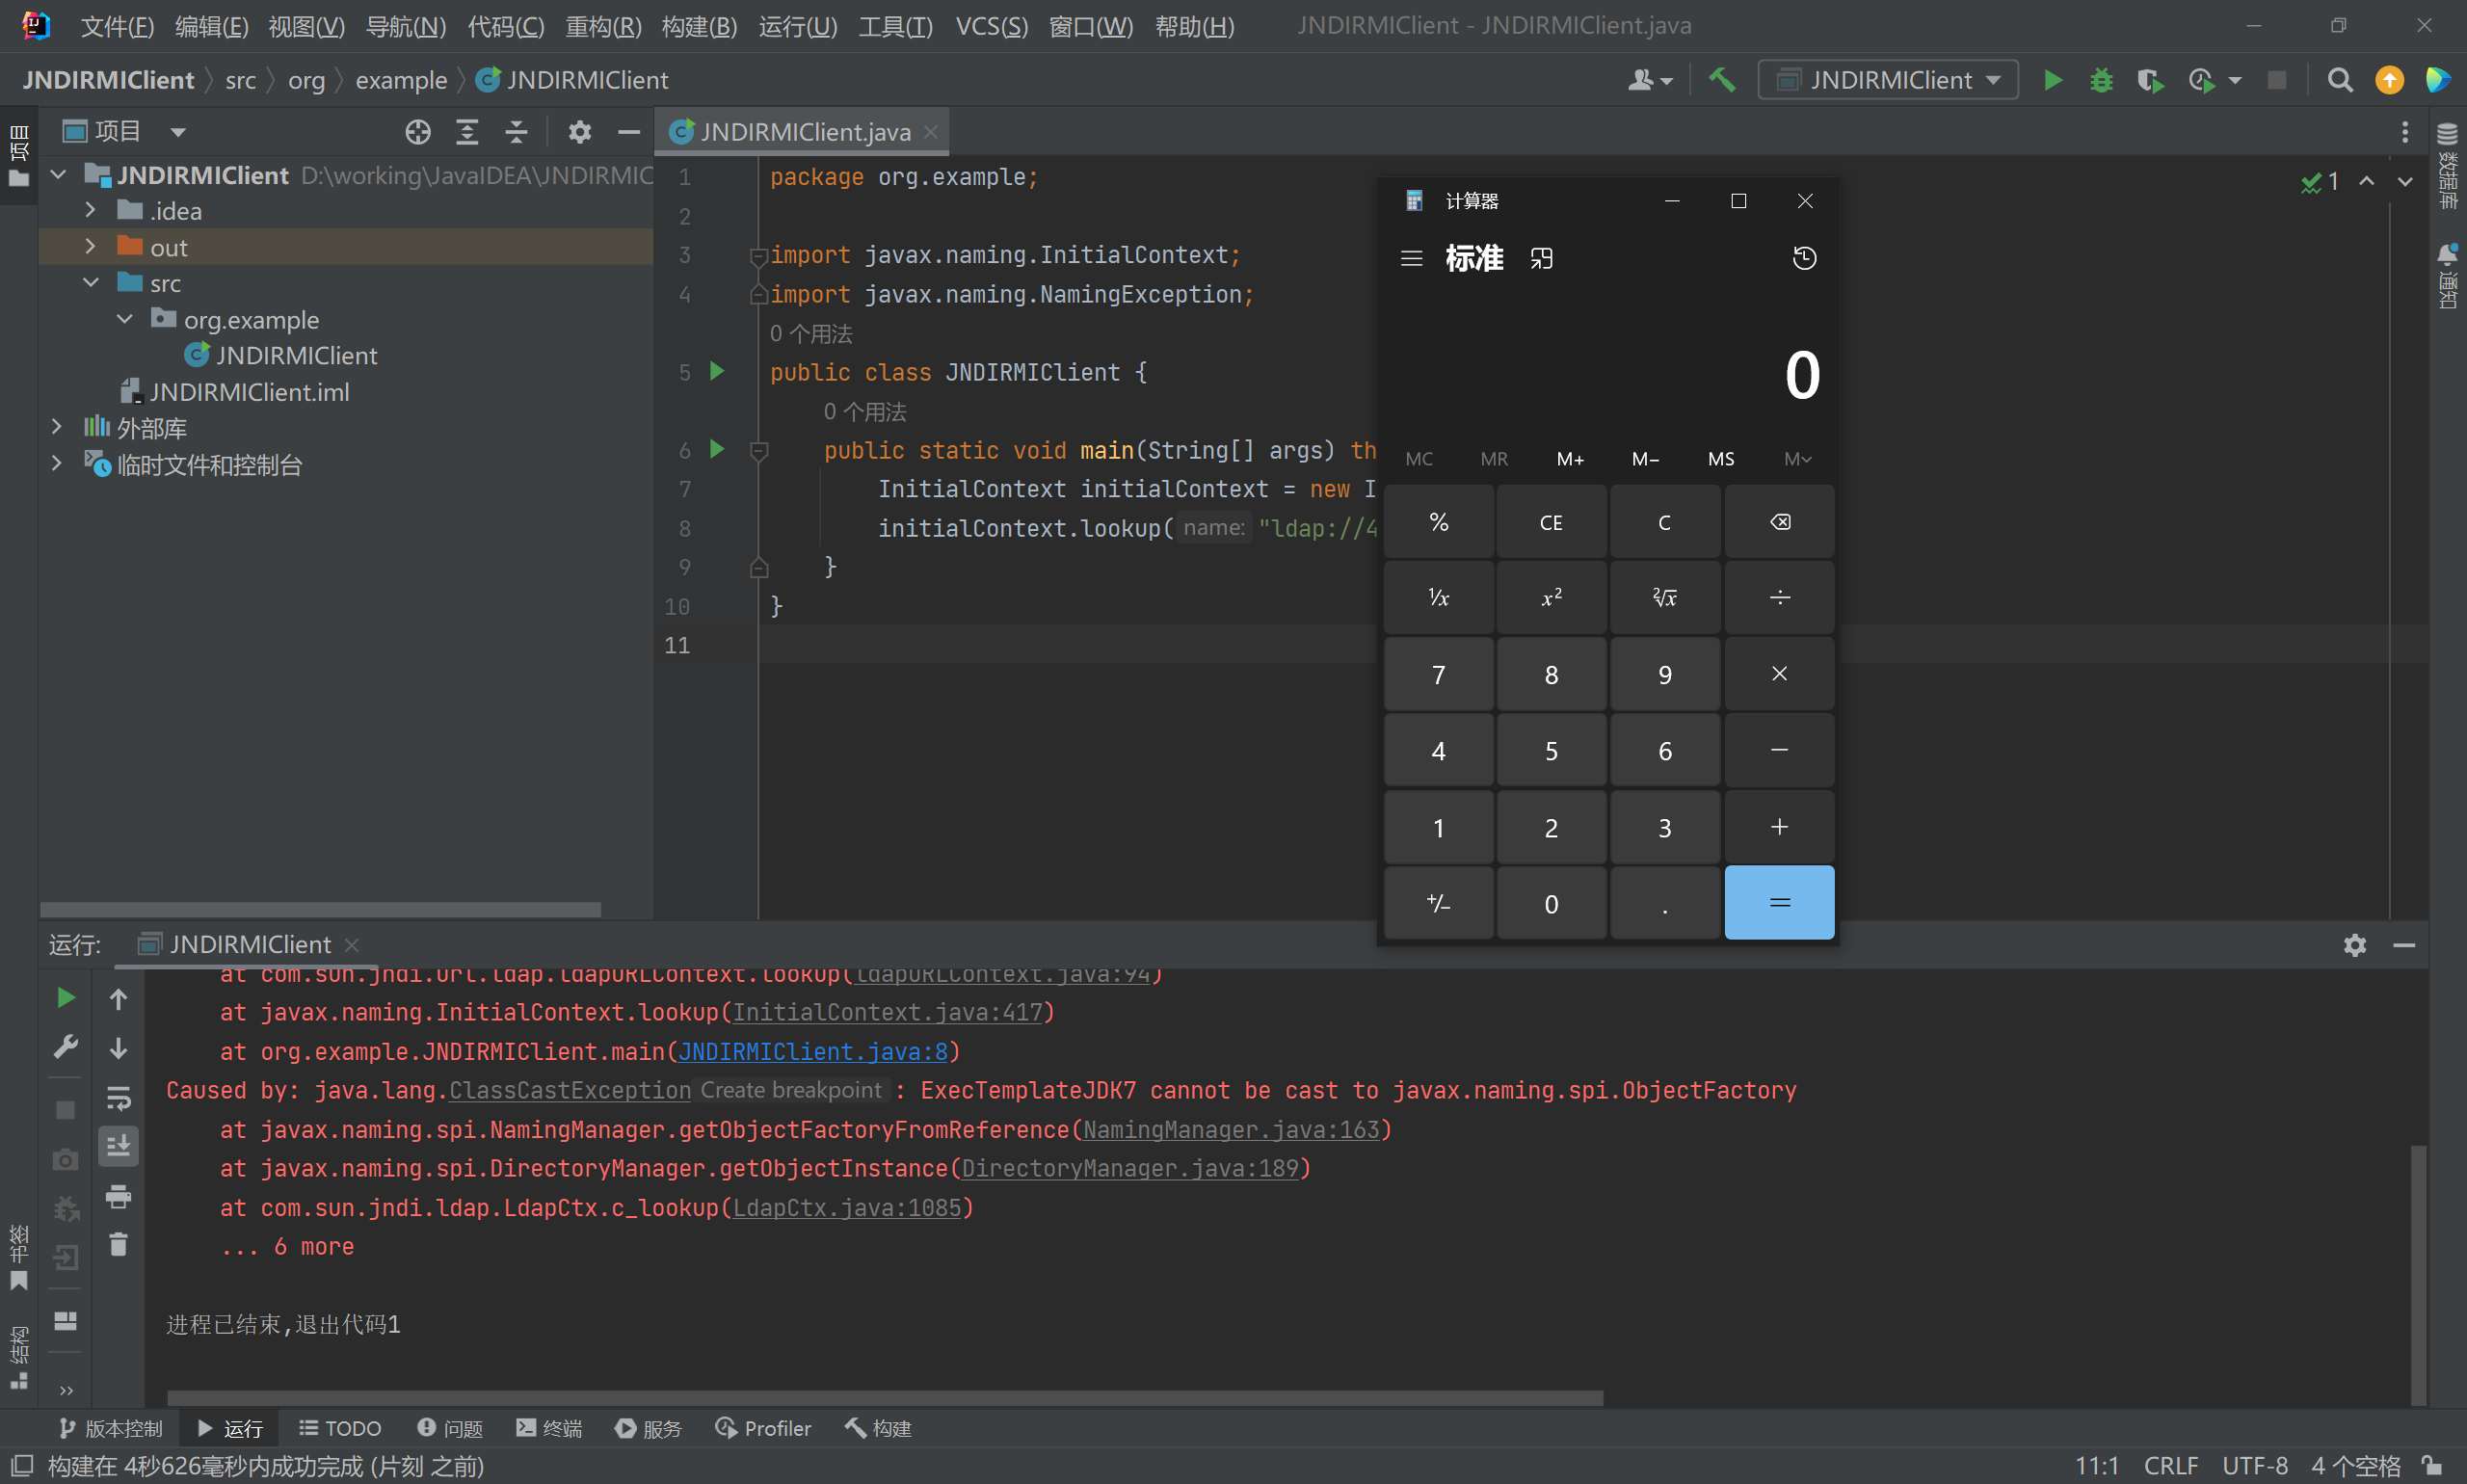This screenshot has width=2467, height=1484.
Task: Click calculator backspace key
Action: tap(1779, 522)
